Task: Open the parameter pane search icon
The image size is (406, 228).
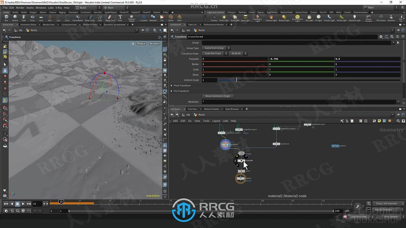Action: pyautogui.click(x=392, y=37)
